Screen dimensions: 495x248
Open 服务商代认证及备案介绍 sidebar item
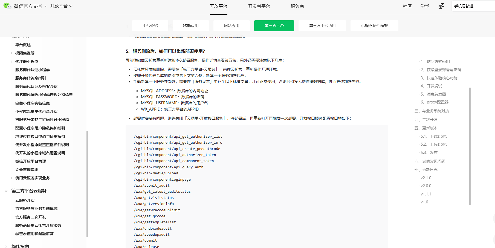click(x=36, y=86)
